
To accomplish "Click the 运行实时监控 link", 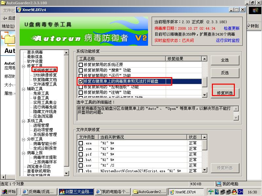I will pyautogui.click(x=228, y=40).
